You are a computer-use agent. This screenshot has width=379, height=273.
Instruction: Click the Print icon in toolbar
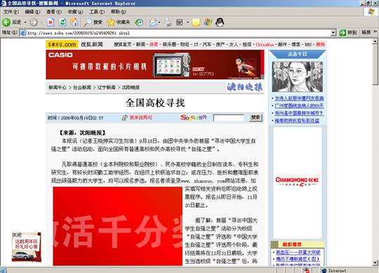pos(168,22)
